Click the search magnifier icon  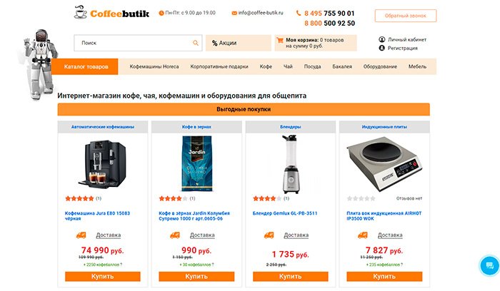[x=196, y=43]
